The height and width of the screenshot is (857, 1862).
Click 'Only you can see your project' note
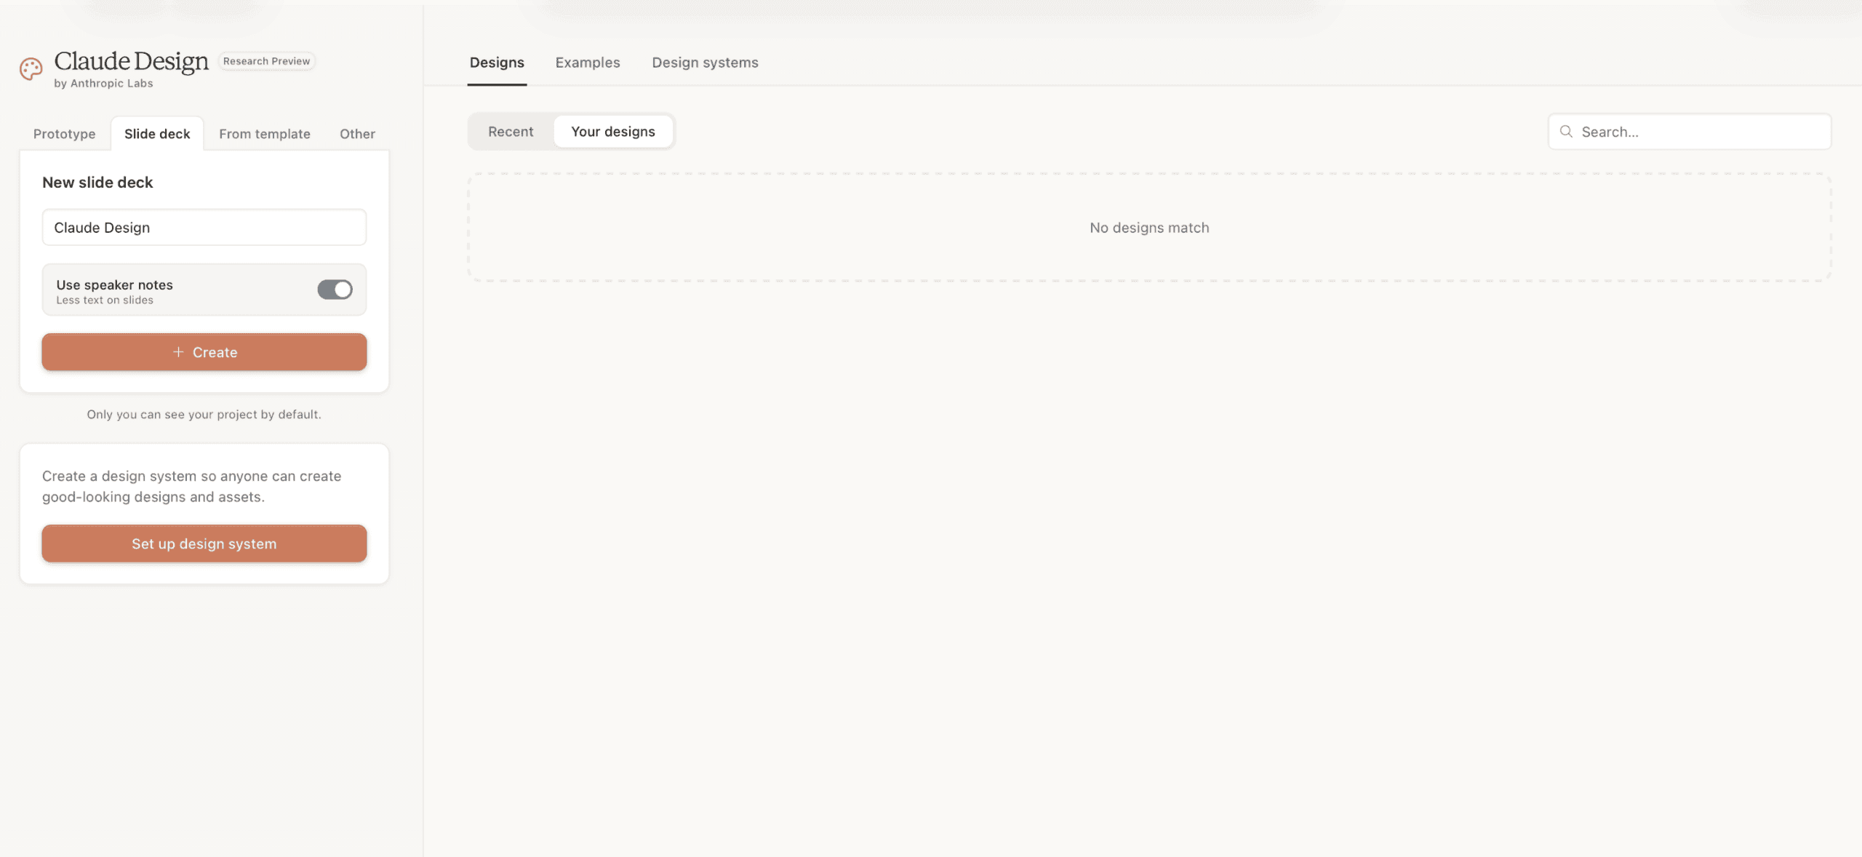tap(204, 415)
